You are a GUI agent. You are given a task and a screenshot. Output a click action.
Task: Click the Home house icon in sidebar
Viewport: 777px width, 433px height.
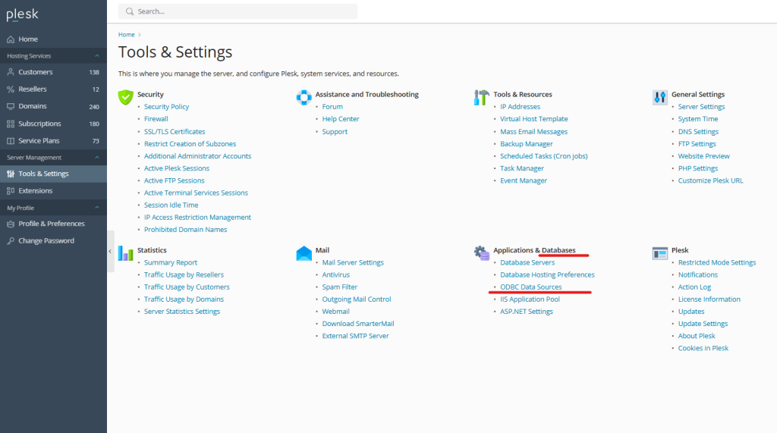pos(11,39)
